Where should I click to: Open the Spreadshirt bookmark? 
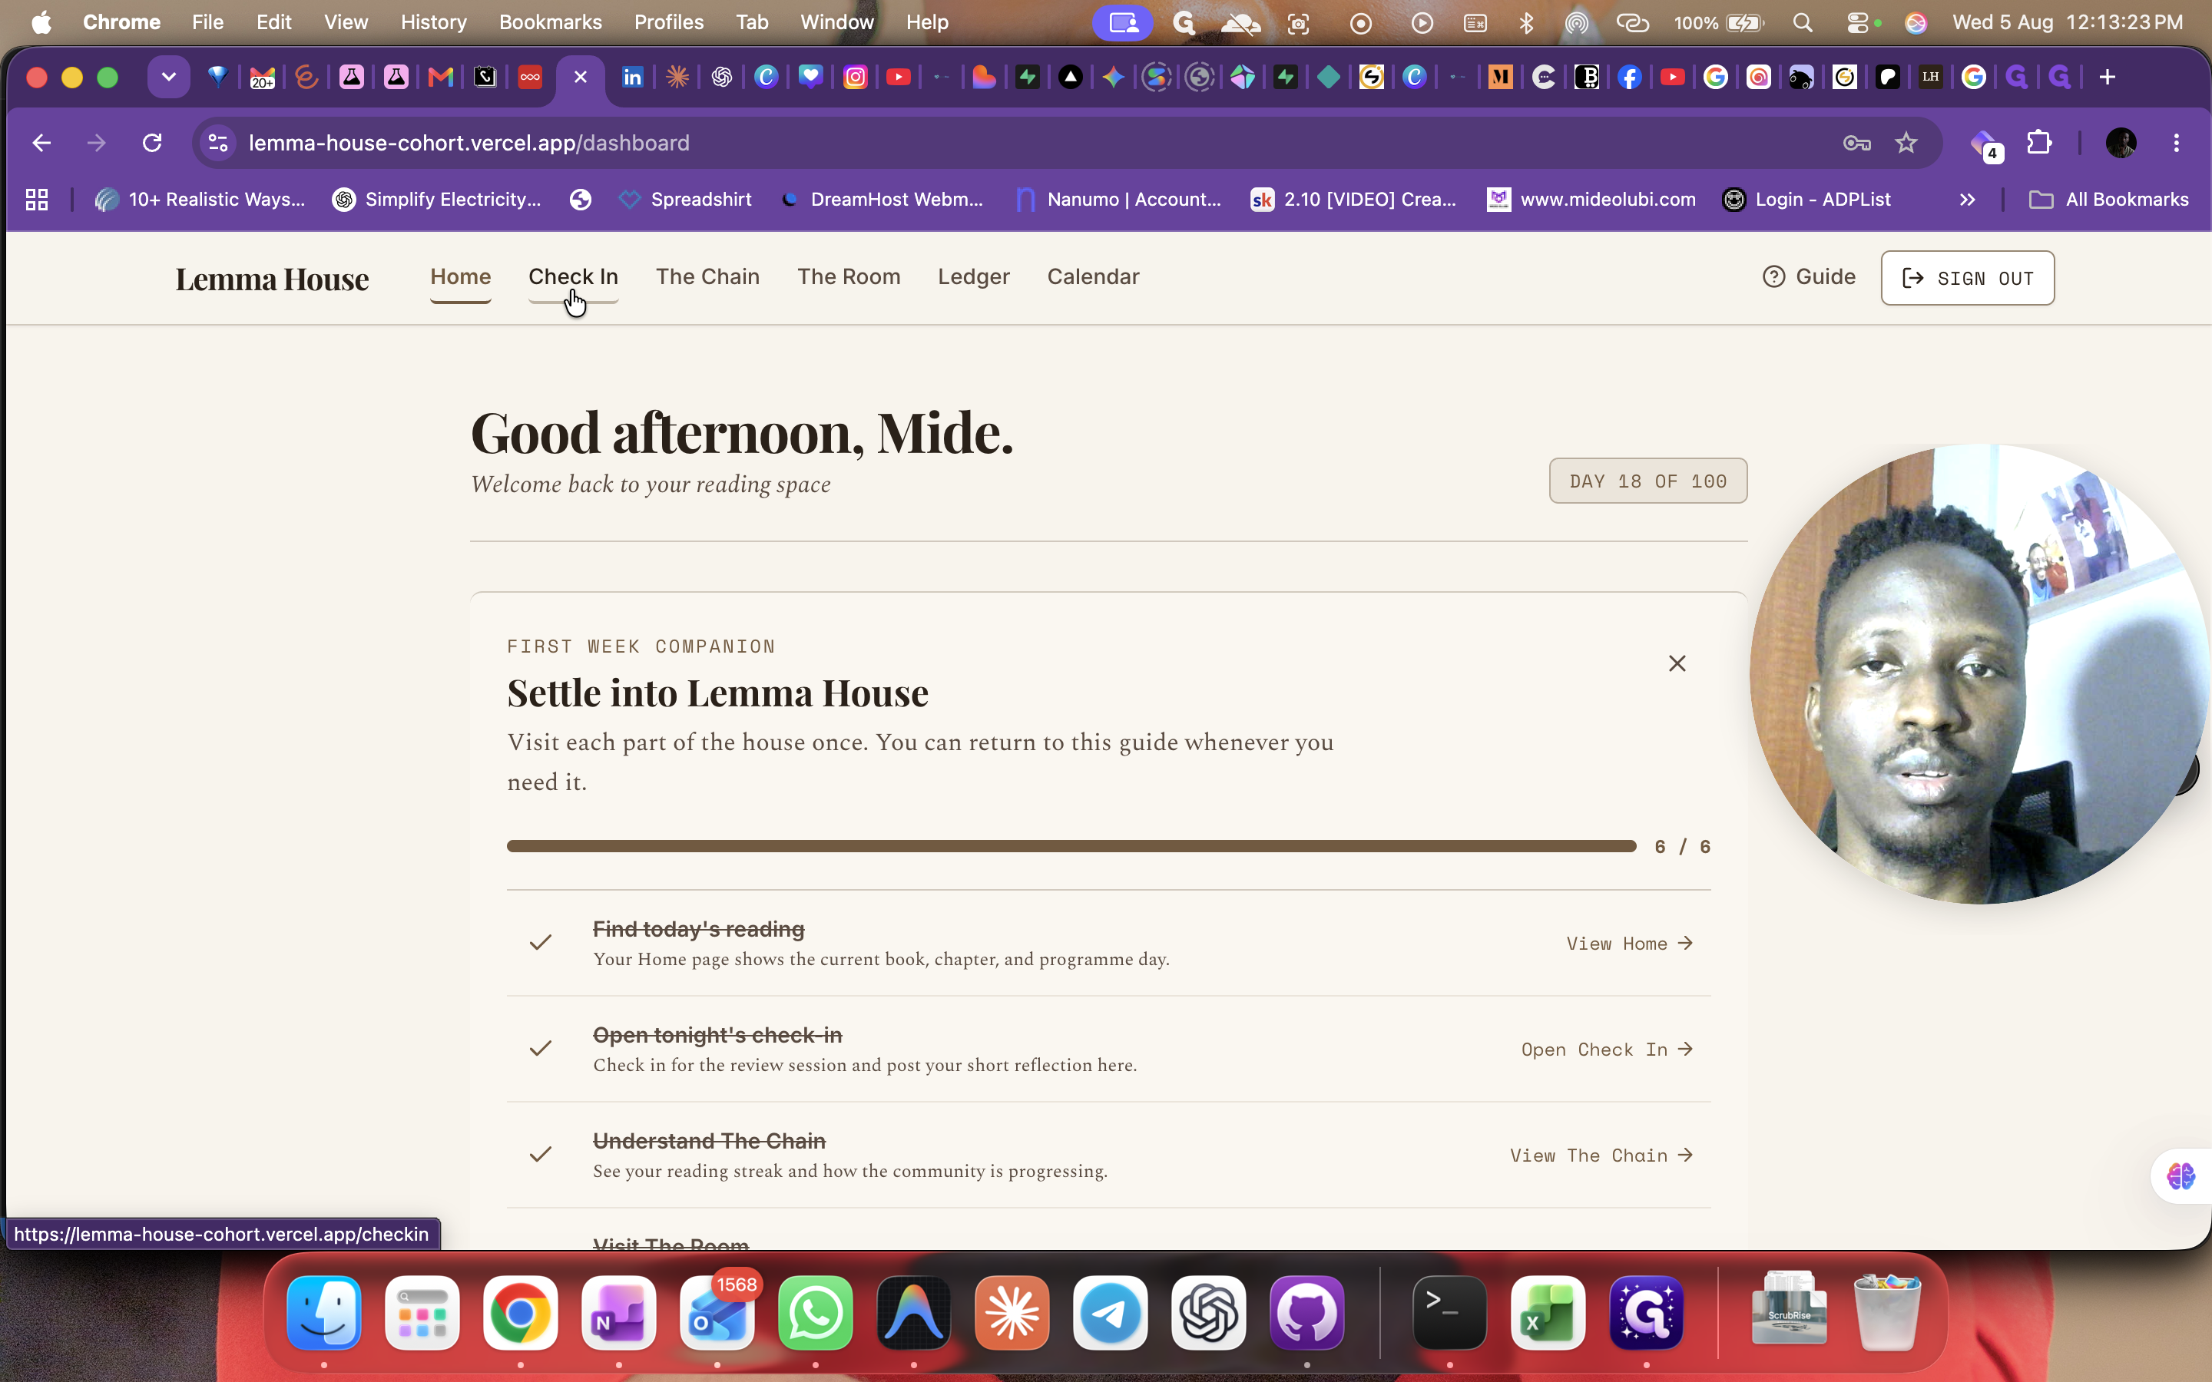coord(684,200)
